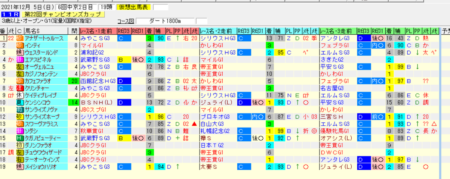Click the green 20 interval cell for カフェファラオ
The height and width of the screenshot is (179, 450).
tap(74, 81)
